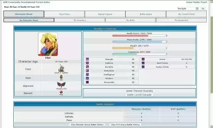Viewport: 213px width, 128px height.
Task: Click the Monster Battles column header
Action: [x=141, y=109]
